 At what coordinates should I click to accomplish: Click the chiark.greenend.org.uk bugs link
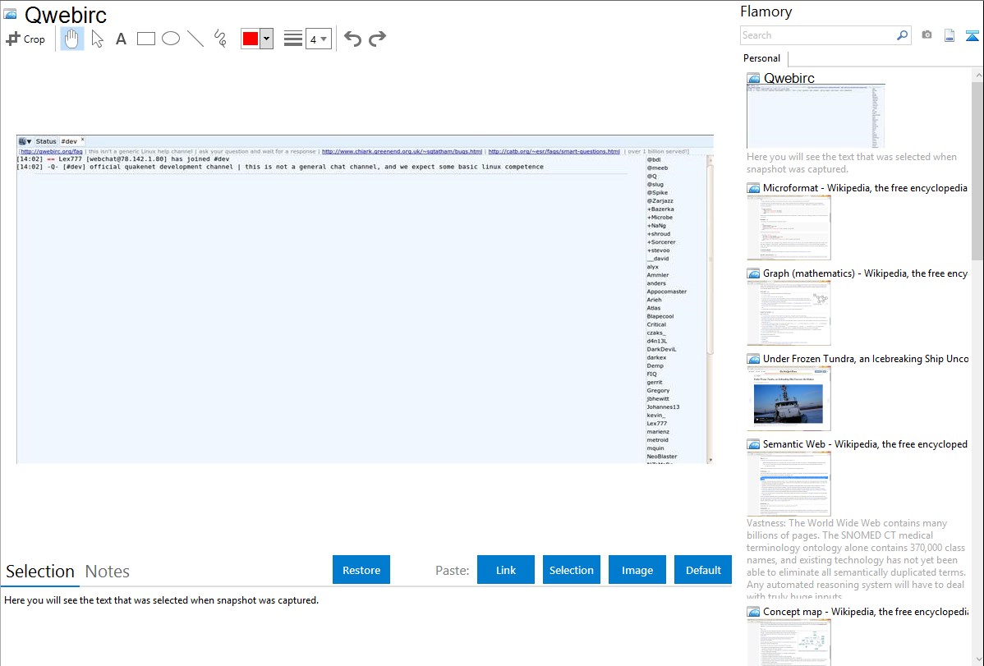pyautogui.click(x=402, y=151)
